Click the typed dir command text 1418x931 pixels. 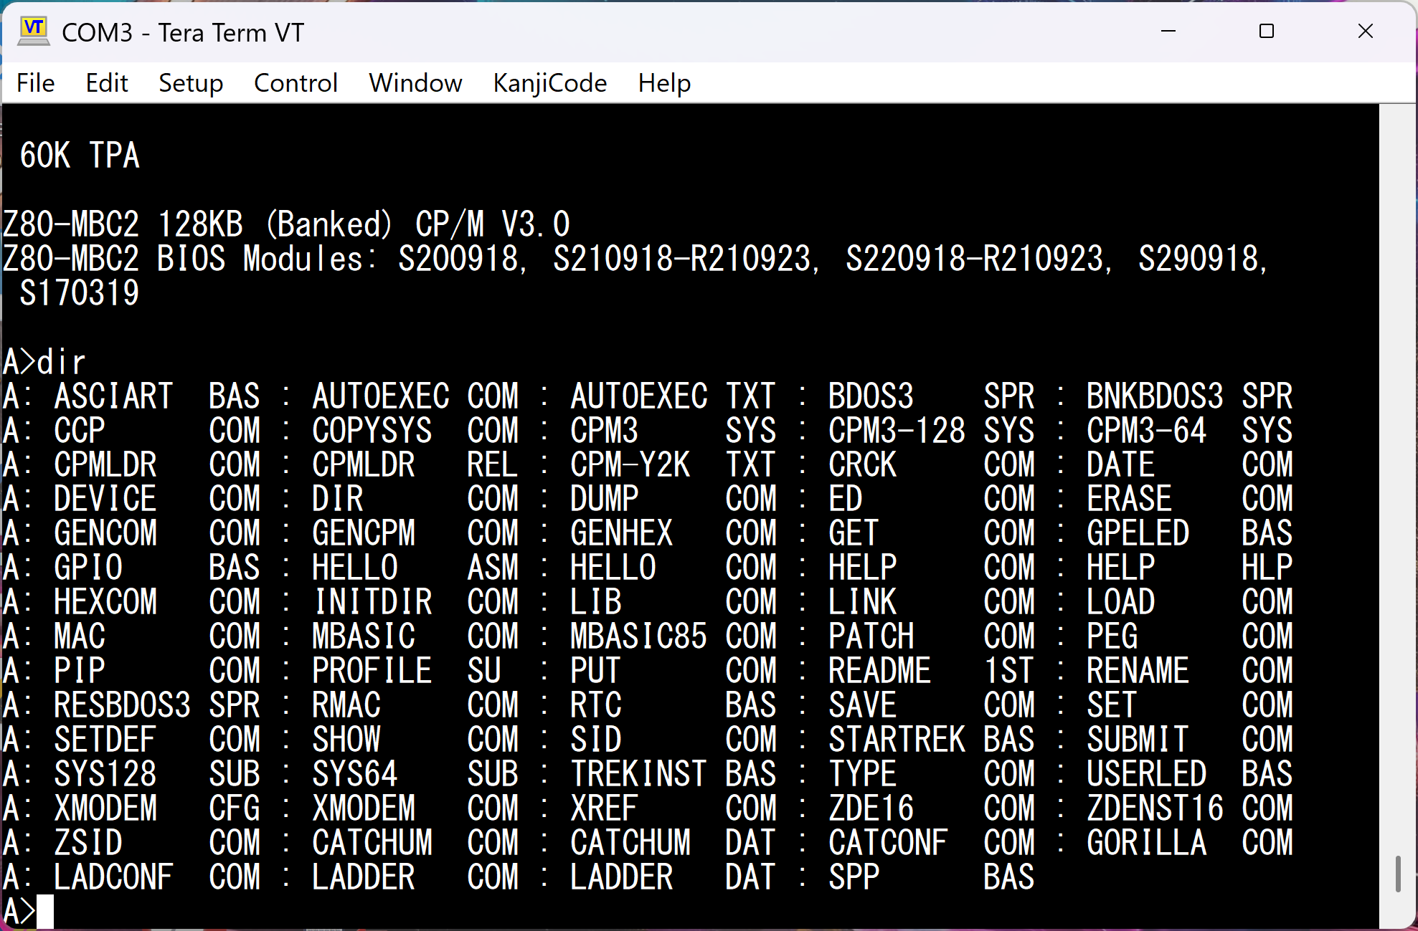point(62,362)
